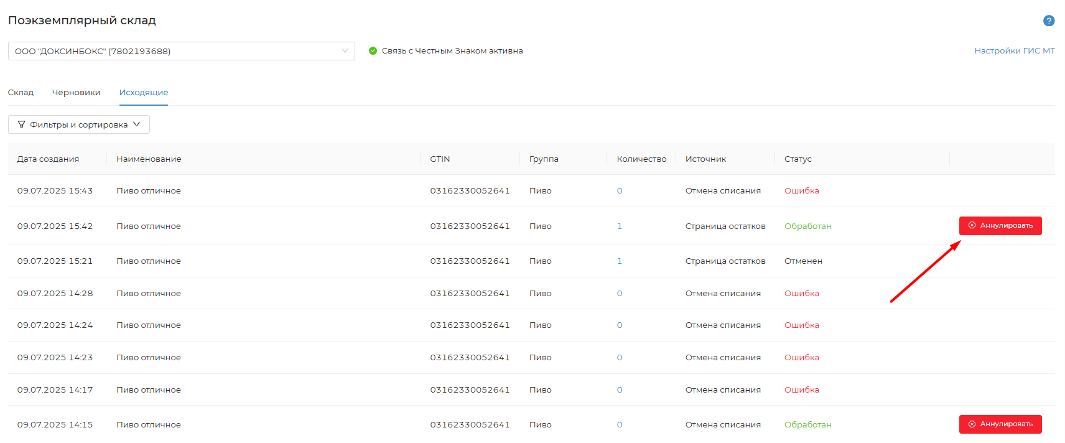
Task: Click the funnel icon in the filters button
Action: pos(22,124)
